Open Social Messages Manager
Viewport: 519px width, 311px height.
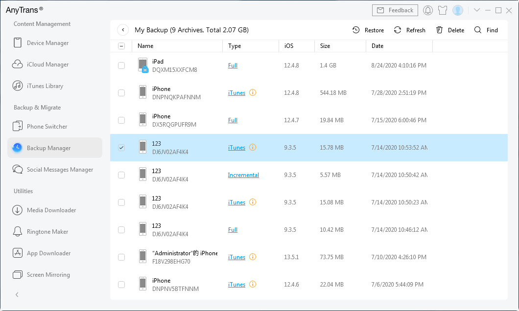(55, 170)
